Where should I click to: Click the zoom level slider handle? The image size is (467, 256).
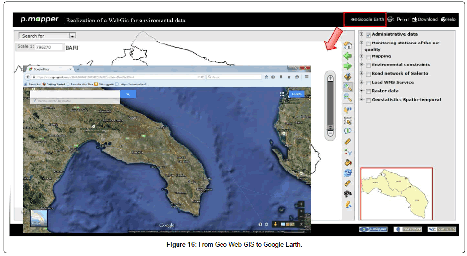pos(330,128)
